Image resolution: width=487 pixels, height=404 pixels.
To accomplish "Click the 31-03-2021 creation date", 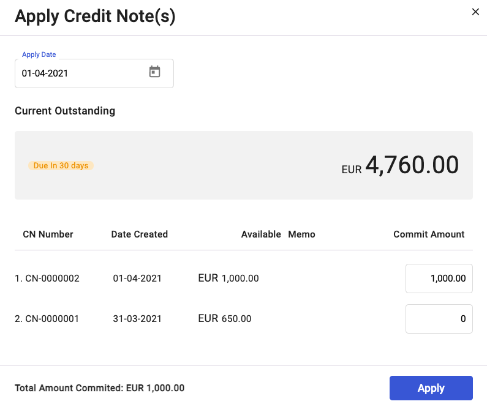I will click(137, 319).
